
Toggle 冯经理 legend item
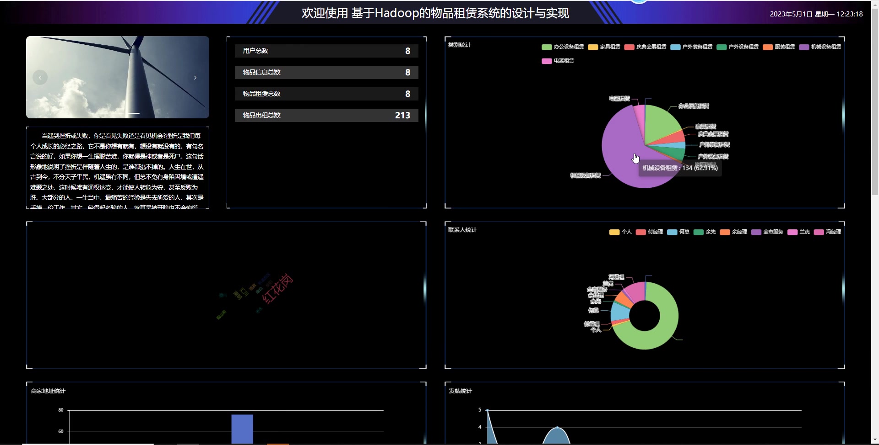(828, 232)
